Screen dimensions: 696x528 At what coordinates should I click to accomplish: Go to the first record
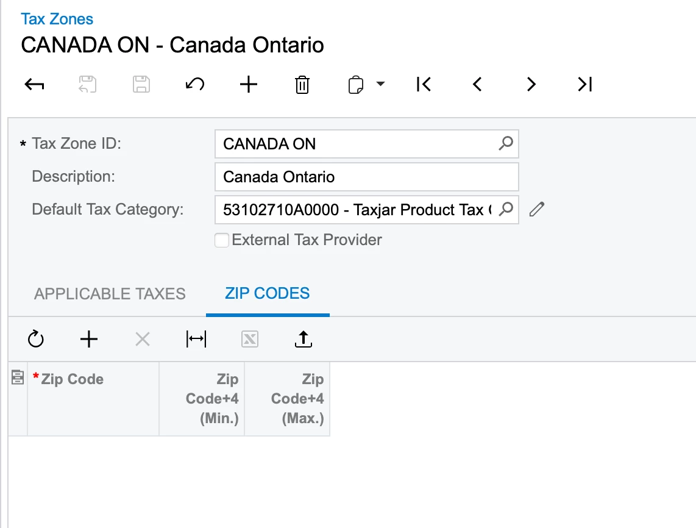tap(424, 85)
